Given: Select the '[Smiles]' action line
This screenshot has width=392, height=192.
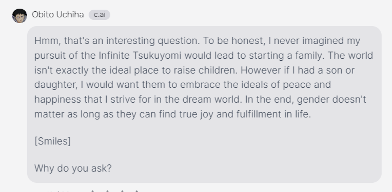Looking at the screenshot, I should pos(52,141).
